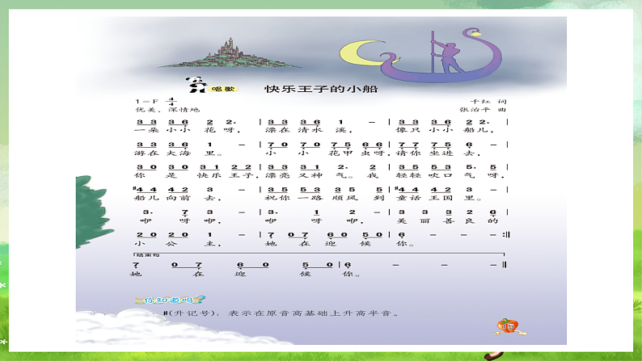Click the lyric 船儿向前去
Image resolution: width=642 pixels, height=361 pixels.
[178, 198]
